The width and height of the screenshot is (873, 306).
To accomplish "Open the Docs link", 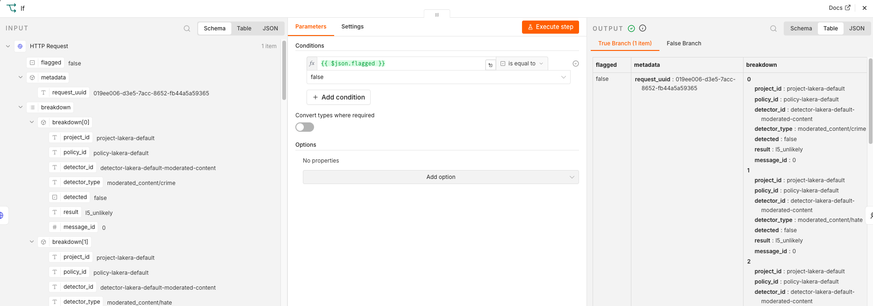I will pos(839,8).
